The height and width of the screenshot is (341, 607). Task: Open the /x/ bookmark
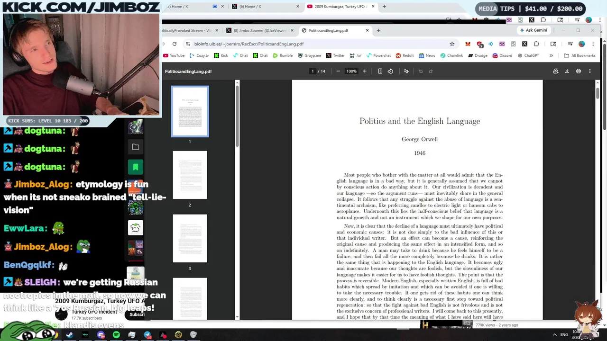point(356,55)
